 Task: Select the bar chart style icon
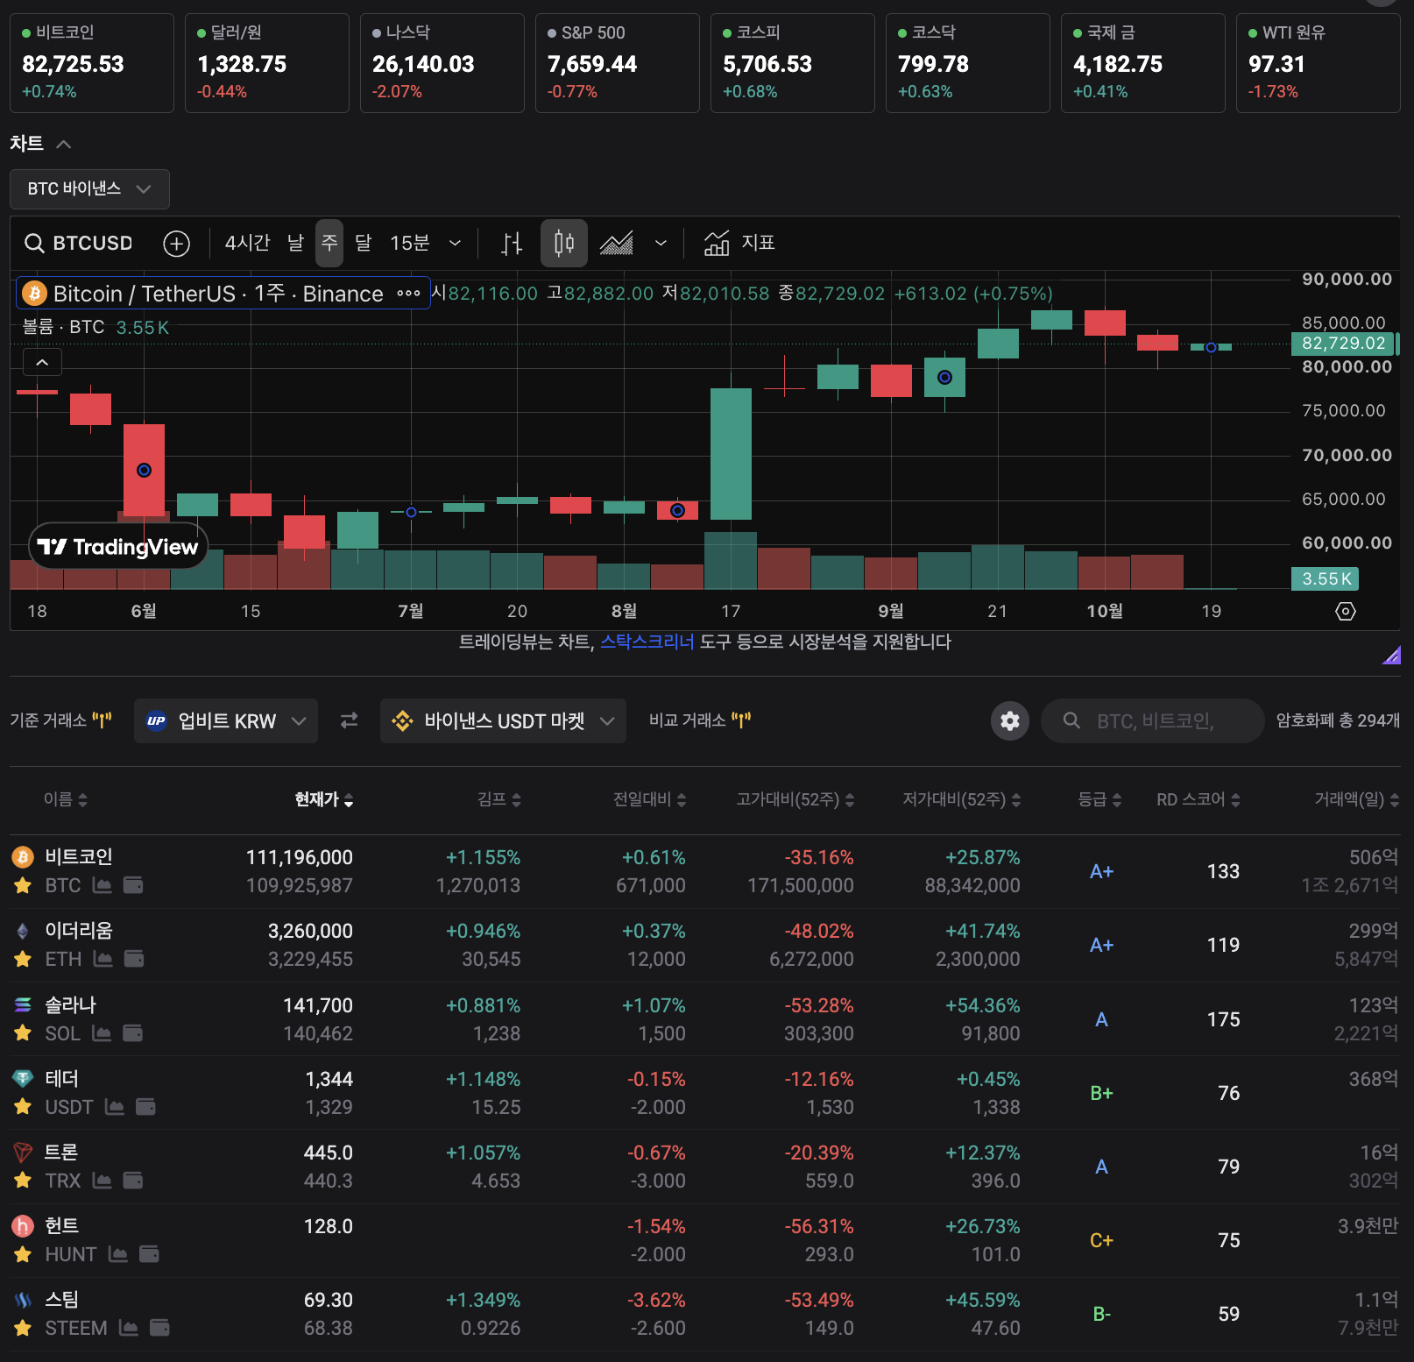tap(512, 243)
